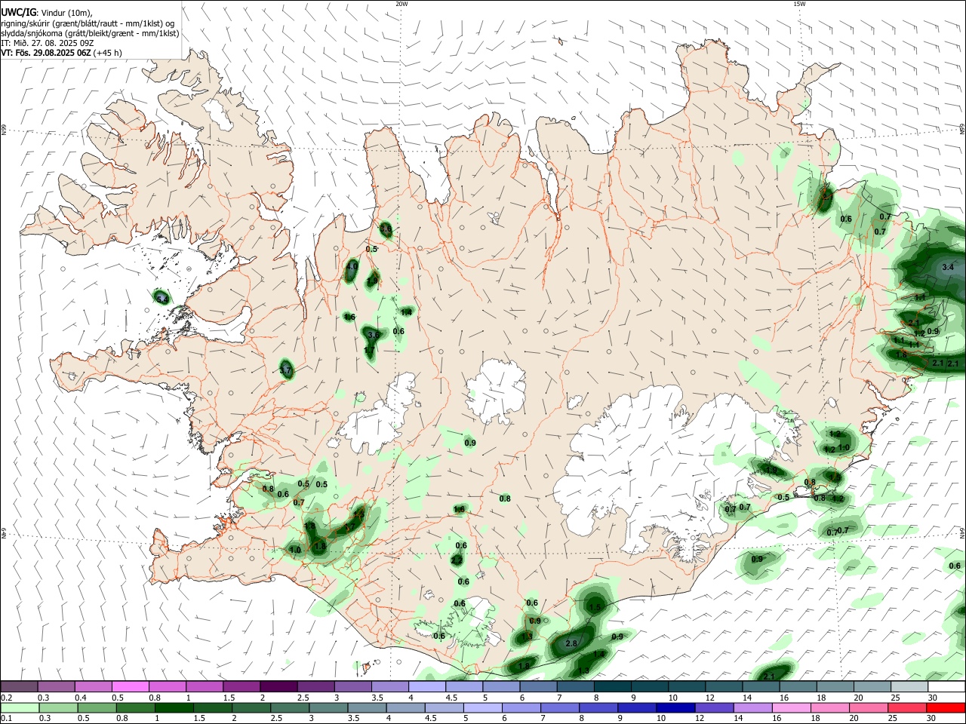Pick the bright pink swatch between 0.5 and 0.8, upper scale
The width and height of the screenshot is (966, 724).
pyautogui.click(x=130, y=686)
